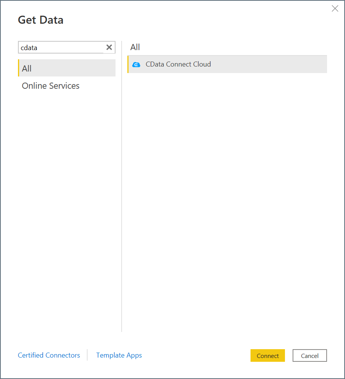Dismiss the dialog with the top-right X
Viewport: 345px width, 379px height.
335,8
